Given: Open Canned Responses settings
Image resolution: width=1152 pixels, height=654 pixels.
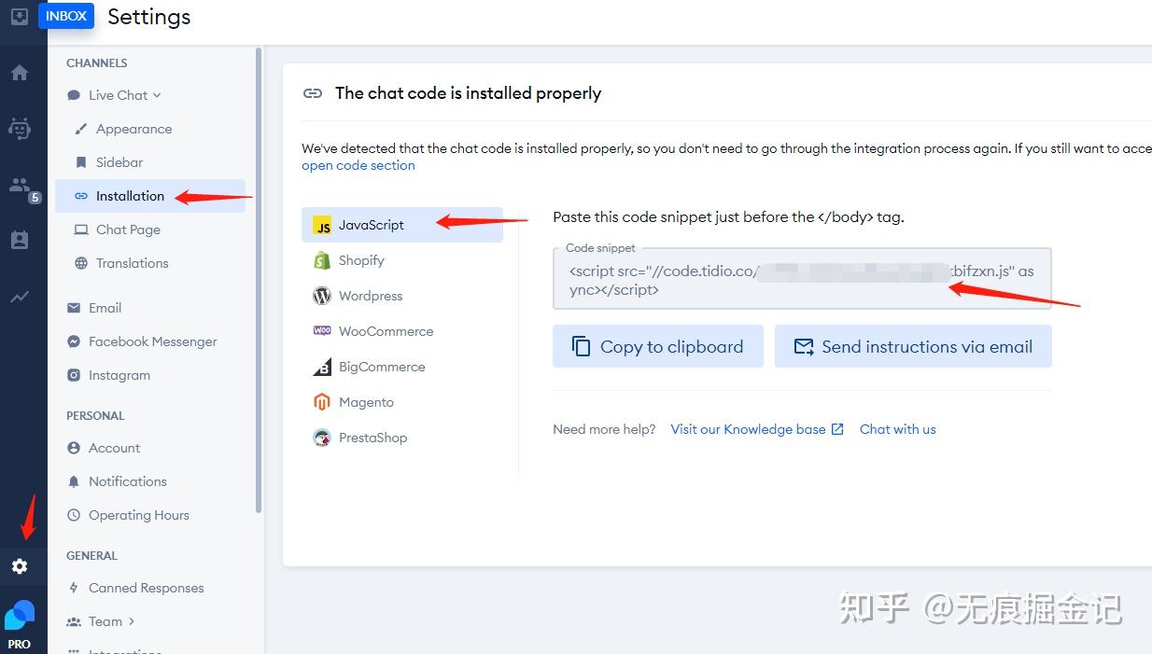Looking at the screenshot, I should pyautogui.click(x=146, y=588).
